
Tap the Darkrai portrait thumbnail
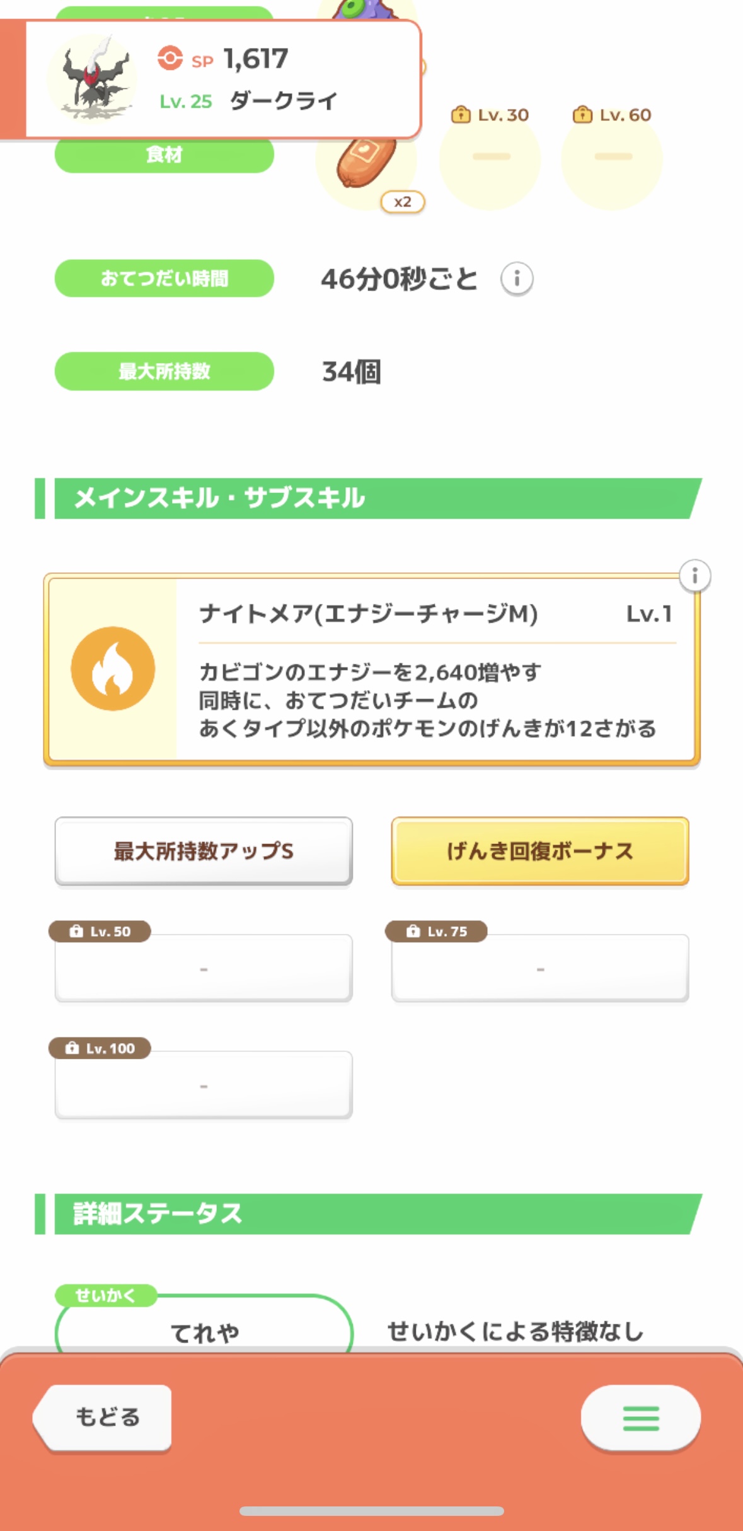[x=93, y=78]
